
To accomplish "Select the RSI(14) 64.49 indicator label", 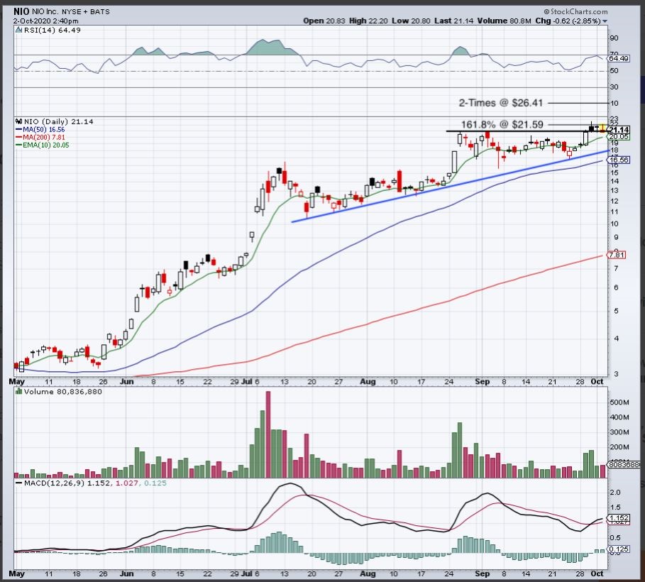I will [x=53, y=30].
